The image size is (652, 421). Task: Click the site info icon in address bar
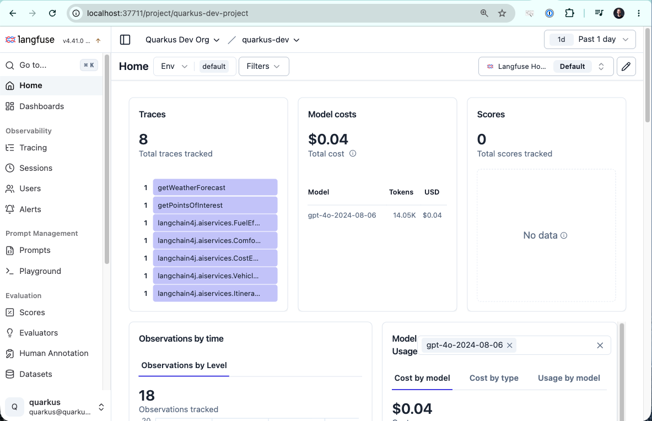[x=76, y=13]
